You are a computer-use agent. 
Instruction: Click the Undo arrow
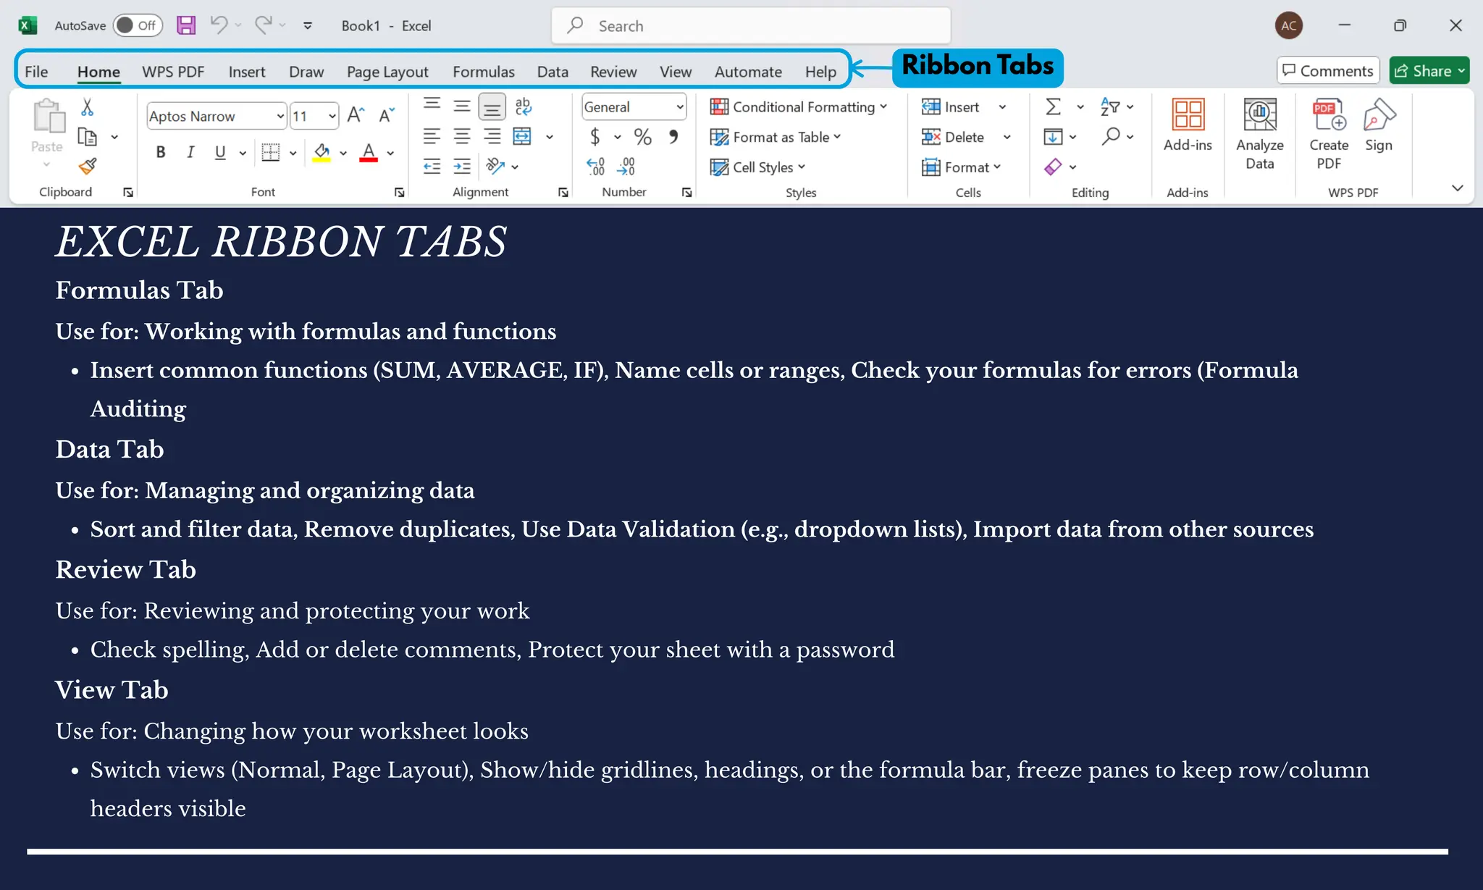219,25
